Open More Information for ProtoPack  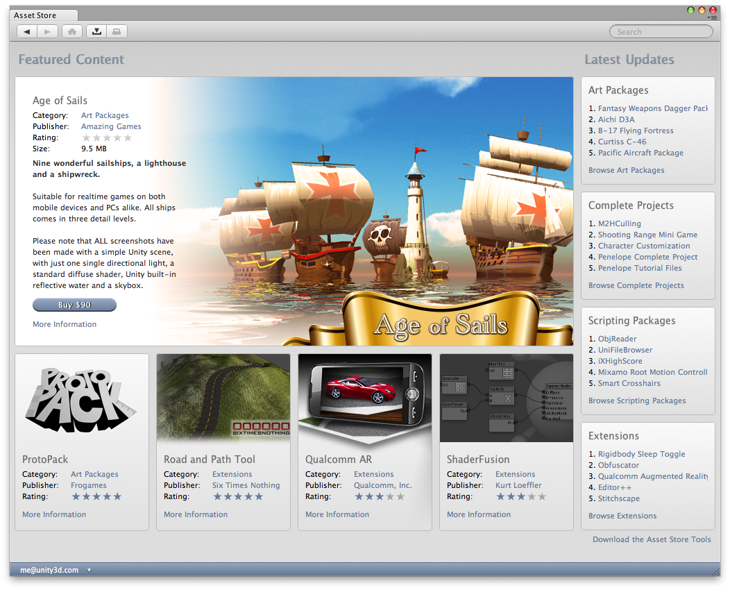[x=54, y=514]
